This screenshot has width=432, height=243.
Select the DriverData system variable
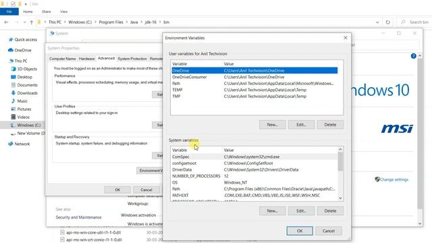pyautogui.click(x=254, y=169)
